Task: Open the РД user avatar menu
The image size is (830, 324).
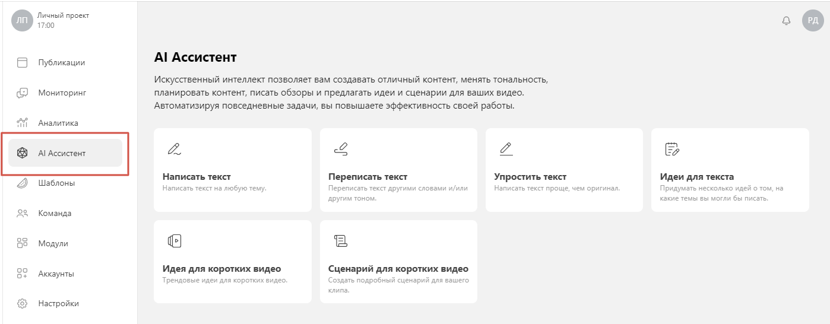Action: [x=813, y=21]
